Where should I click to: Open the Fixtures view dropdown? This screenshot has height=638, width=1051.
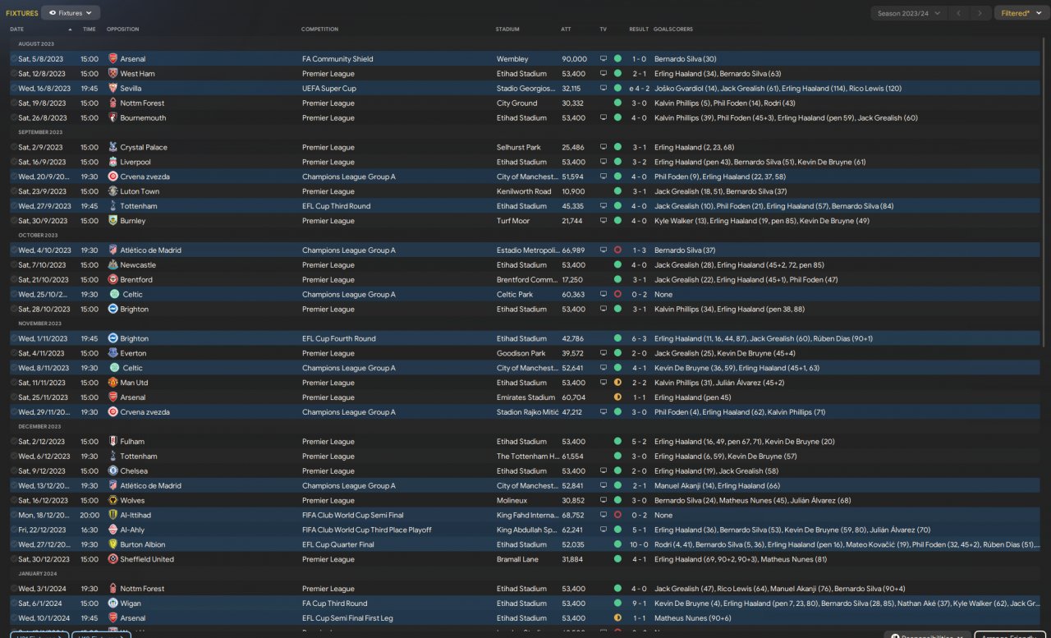pos(71,13)
